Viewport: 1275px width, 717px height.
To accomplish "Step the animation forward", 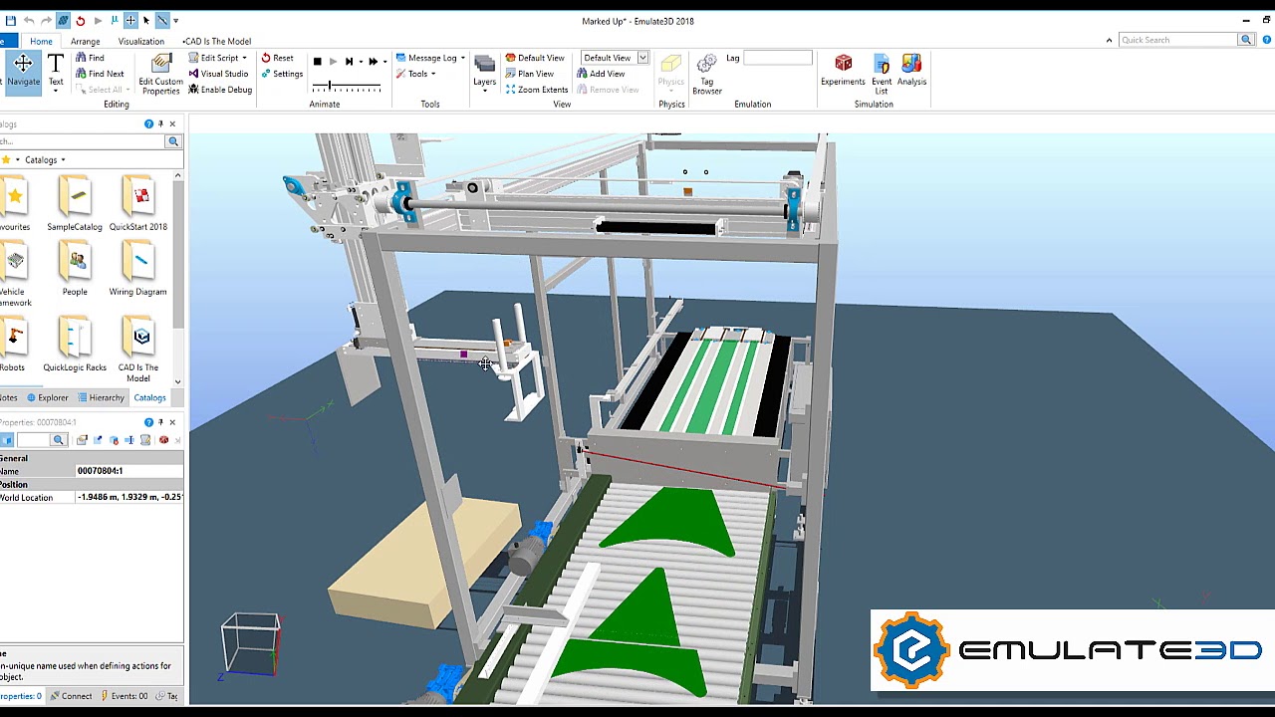I will [349, 62].
